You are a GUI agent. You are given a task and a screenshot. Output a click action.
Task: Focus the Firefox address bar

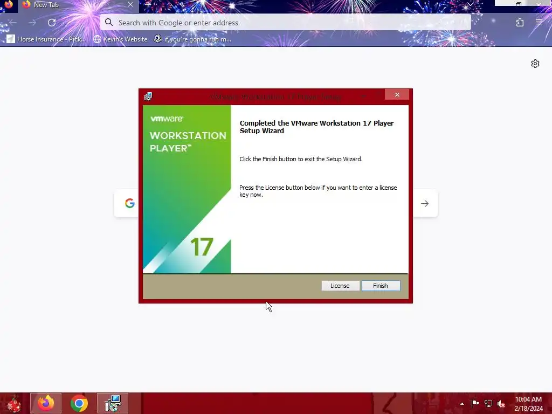[286, 23]
